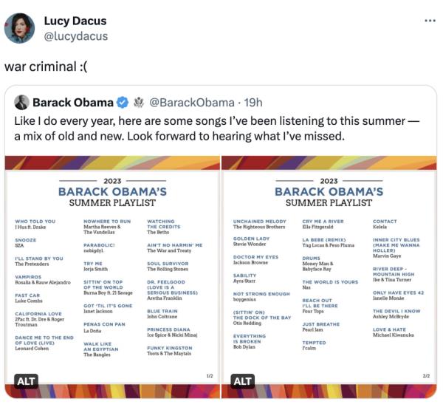Click Barack Obama's small profile avatar
Image resolution: width=443 pixels, height=407 pixels.
(x=21, y=102)
